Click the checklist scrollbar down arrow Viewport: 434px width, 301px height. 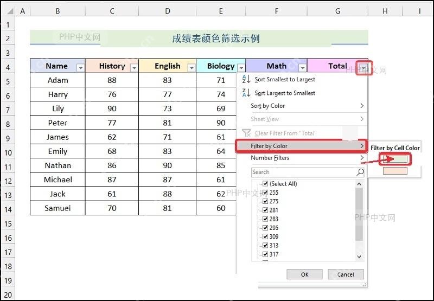359,257
